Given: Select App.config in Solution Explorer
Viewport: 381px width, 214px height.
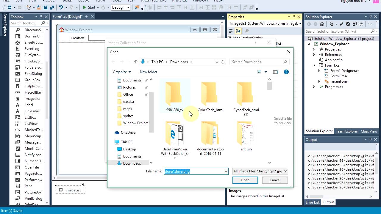Looking at the screenshot, I should [334, 60].
